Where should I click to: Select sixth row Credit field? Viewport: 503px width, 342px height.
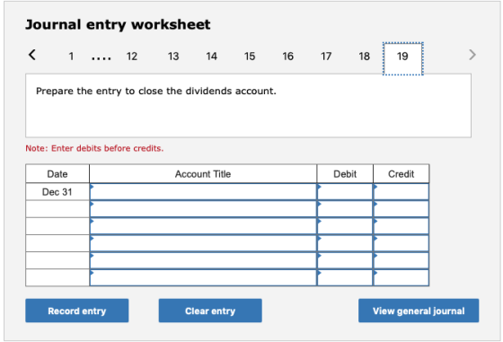[401, 277]
